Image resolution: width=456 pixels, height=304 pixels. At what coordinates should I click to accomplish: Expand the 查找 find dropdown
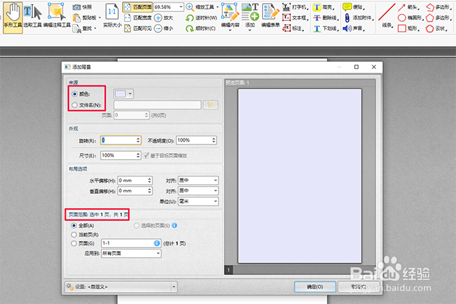95,28
